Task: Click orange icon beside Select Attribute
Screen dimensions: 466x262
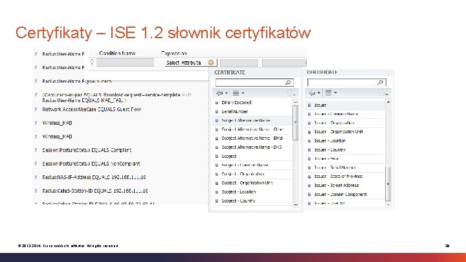Action: pyautogui.click(x=211, y=62)
